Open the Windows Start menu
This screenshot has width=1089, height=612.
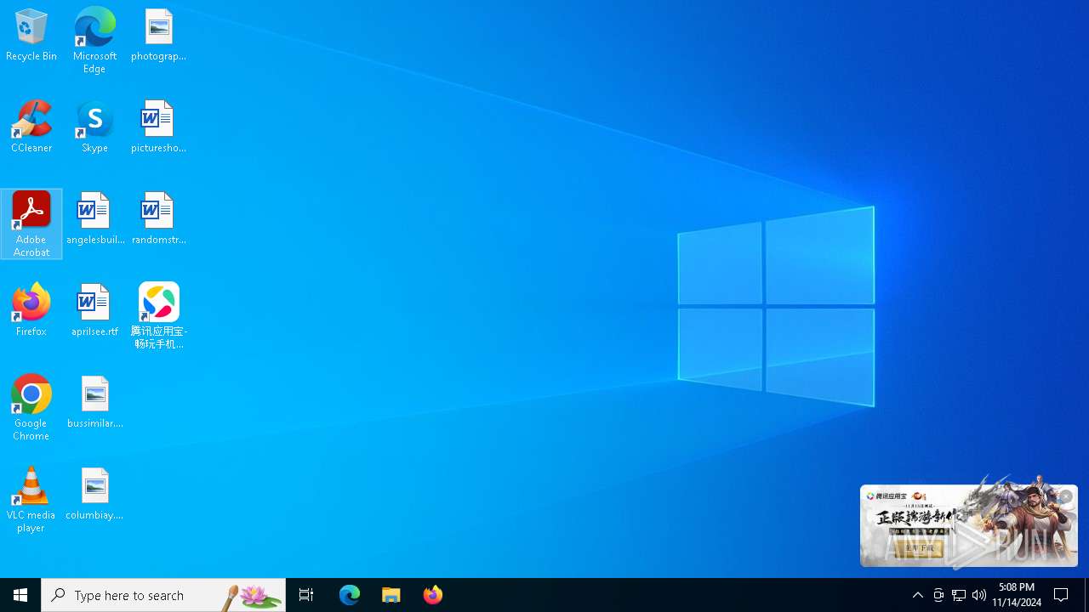[20, 595]
